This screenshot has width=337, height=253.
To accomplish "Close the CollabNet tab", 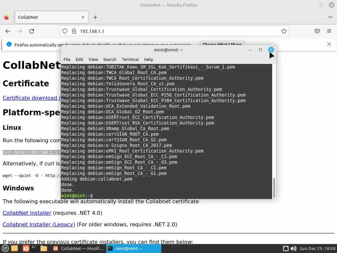I will point(83,17).
